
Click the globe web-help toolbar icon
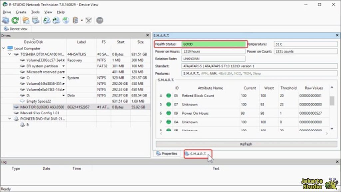[x=65, y=20]
